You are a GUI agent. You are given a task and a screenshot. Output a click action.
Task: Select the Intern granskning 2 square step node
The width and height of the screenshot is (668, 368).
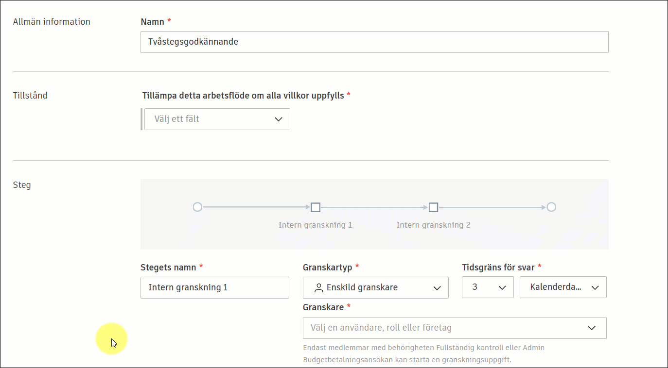pyautogui.click(x=433, y=207)
